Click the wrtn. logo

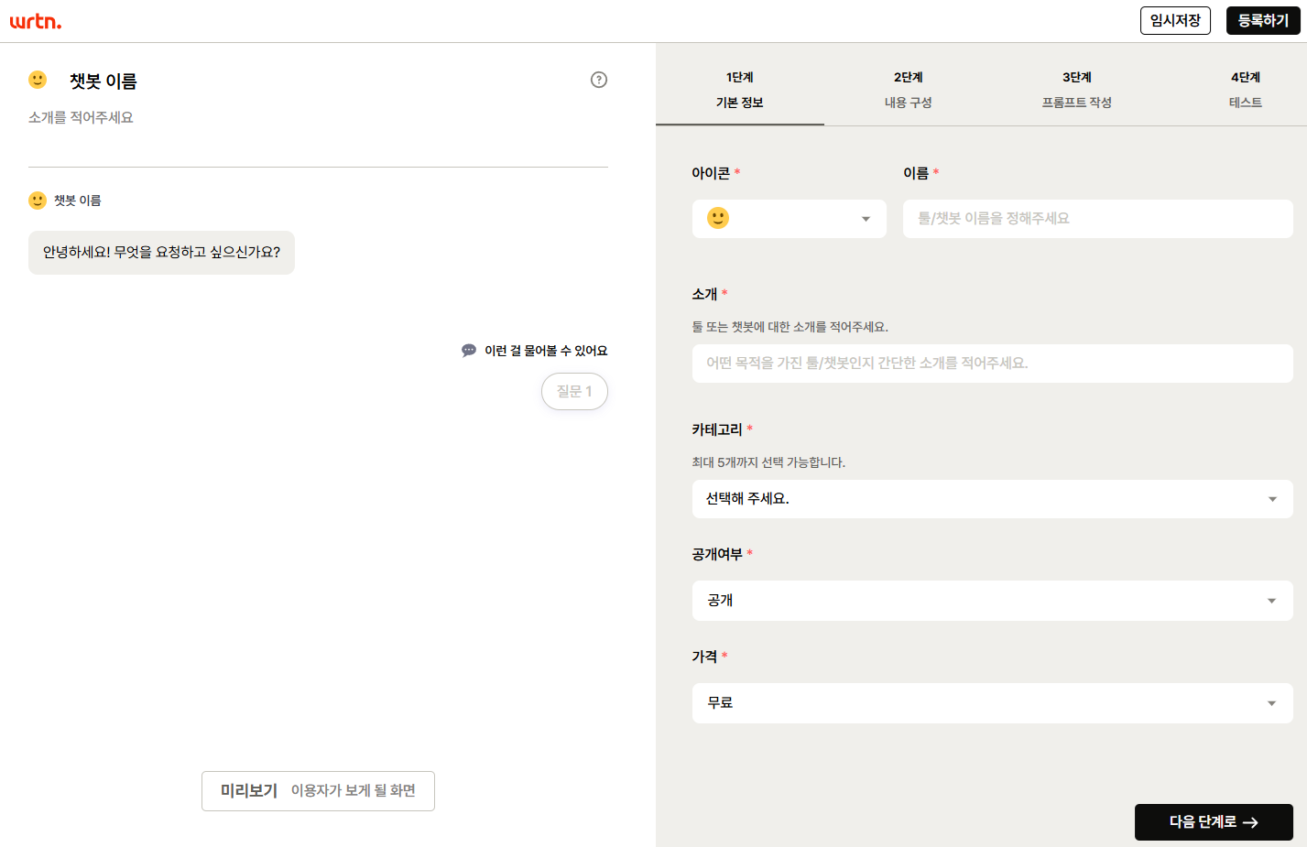pos(36,21)
